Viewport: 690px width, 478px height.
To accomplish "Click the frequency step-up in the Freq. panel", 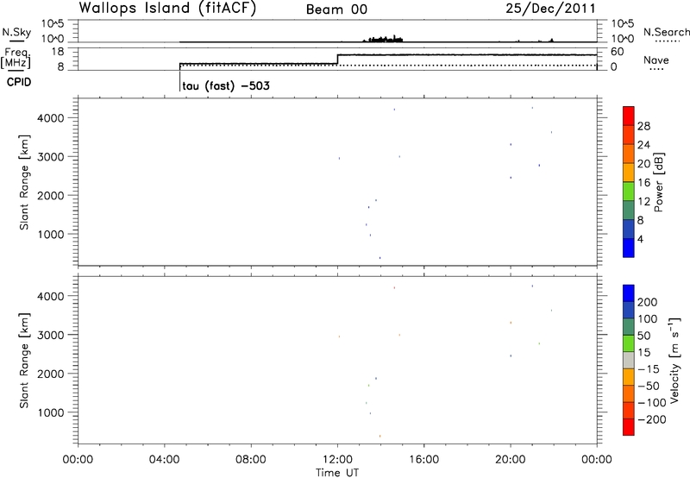I will click(x=337, y=59).
